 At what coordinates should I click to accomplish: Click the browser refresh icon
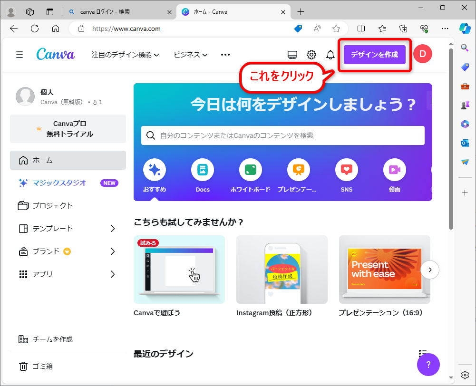(x=35, y=29)
